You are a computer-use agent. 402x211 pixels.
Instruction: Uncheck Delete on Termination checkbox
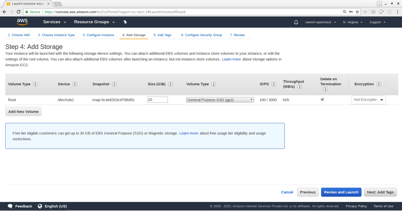coord(322,99)
